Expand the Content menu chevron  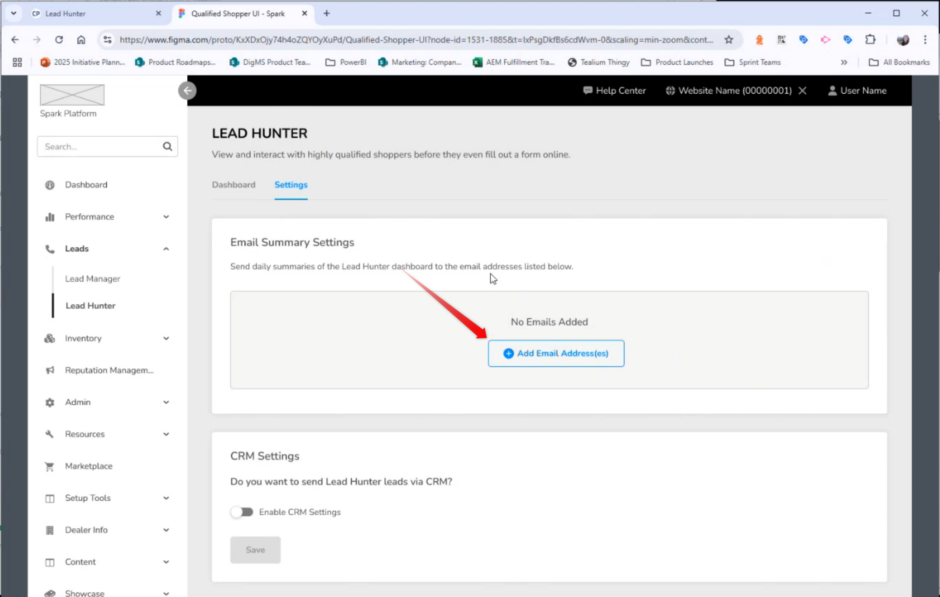tap(166, 562)
